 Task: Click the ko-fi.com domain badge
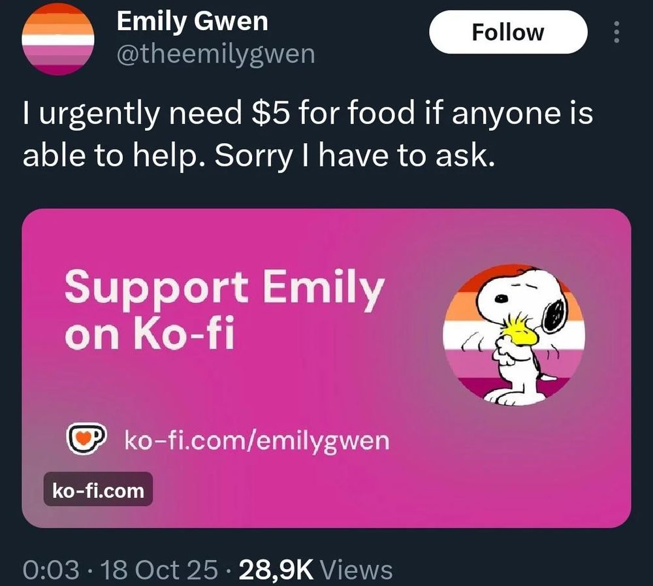click(99, 489)
